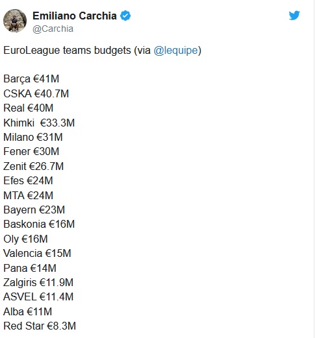Click the 'Zenit €26.7M' line
This screenshot has height=338, width=319.
coord(33,166)
